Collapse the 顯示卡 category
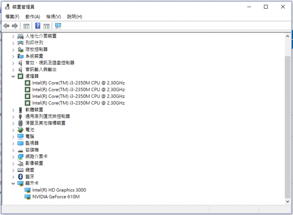Viewport: 293px width, 215px height. (13, 183)
